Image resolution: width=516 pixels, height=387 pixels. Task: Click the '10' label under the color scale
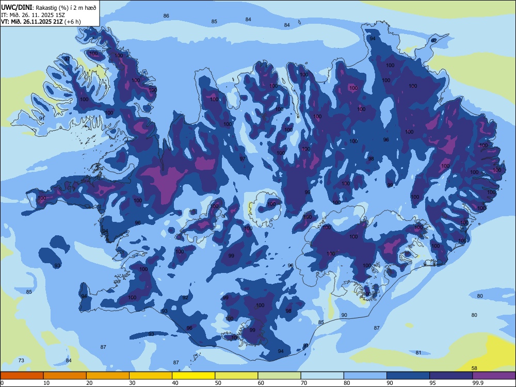[46, 383]
